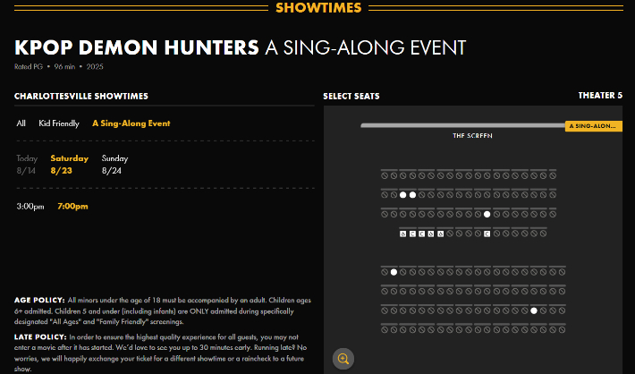Select the available seat in fifth row
The height and width of the screenshot is (374, 635).
tap(394, 272)
